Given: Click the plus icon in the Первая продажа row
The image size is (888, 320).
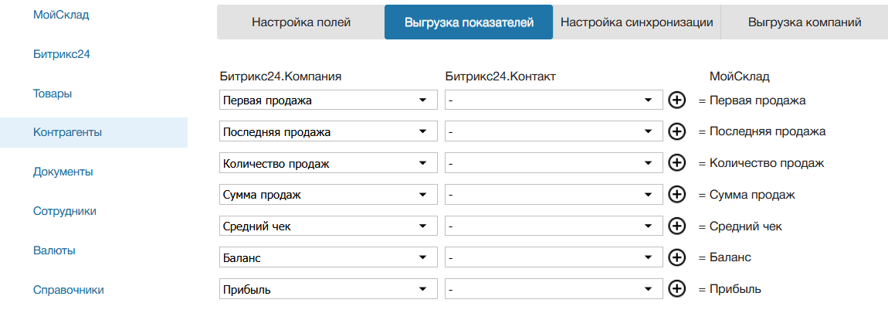Looking at the screenshot, I should click(x=676, y=100).
